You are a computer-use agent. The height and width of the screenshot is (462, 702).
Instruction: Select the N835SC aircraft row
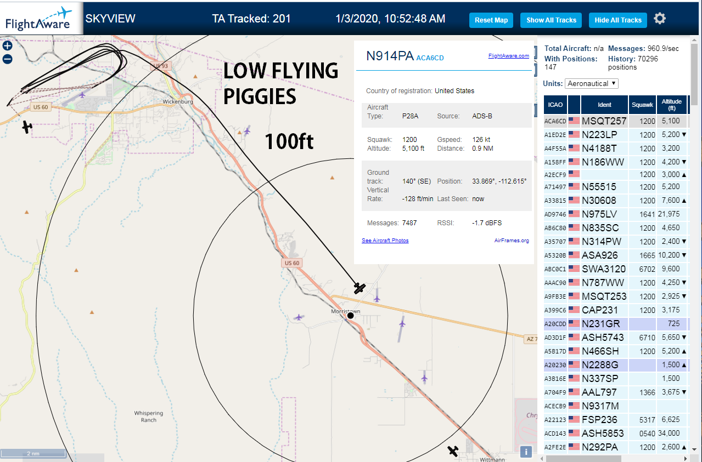point(616,227)
